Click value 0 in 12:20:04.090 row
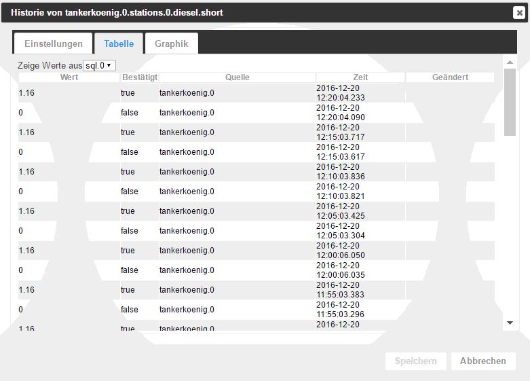This screenshot has width=530, height=381. [x=20, y=113]
